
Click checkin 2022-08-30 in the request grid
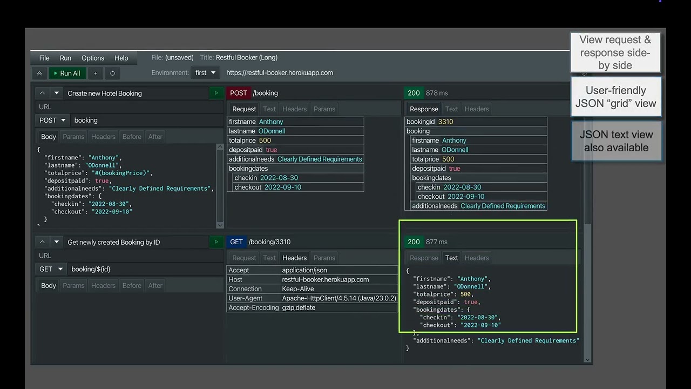(298, 178)
